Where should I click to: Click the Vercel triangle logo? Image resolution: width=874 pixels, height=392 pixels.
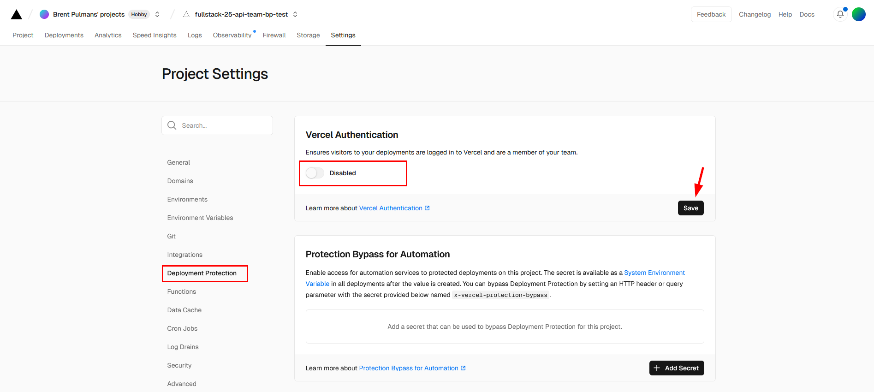click(x=17, y=14)
